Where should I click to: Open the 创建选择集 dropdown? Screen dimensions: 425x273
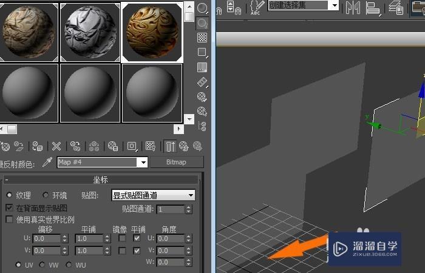(335, 5)
